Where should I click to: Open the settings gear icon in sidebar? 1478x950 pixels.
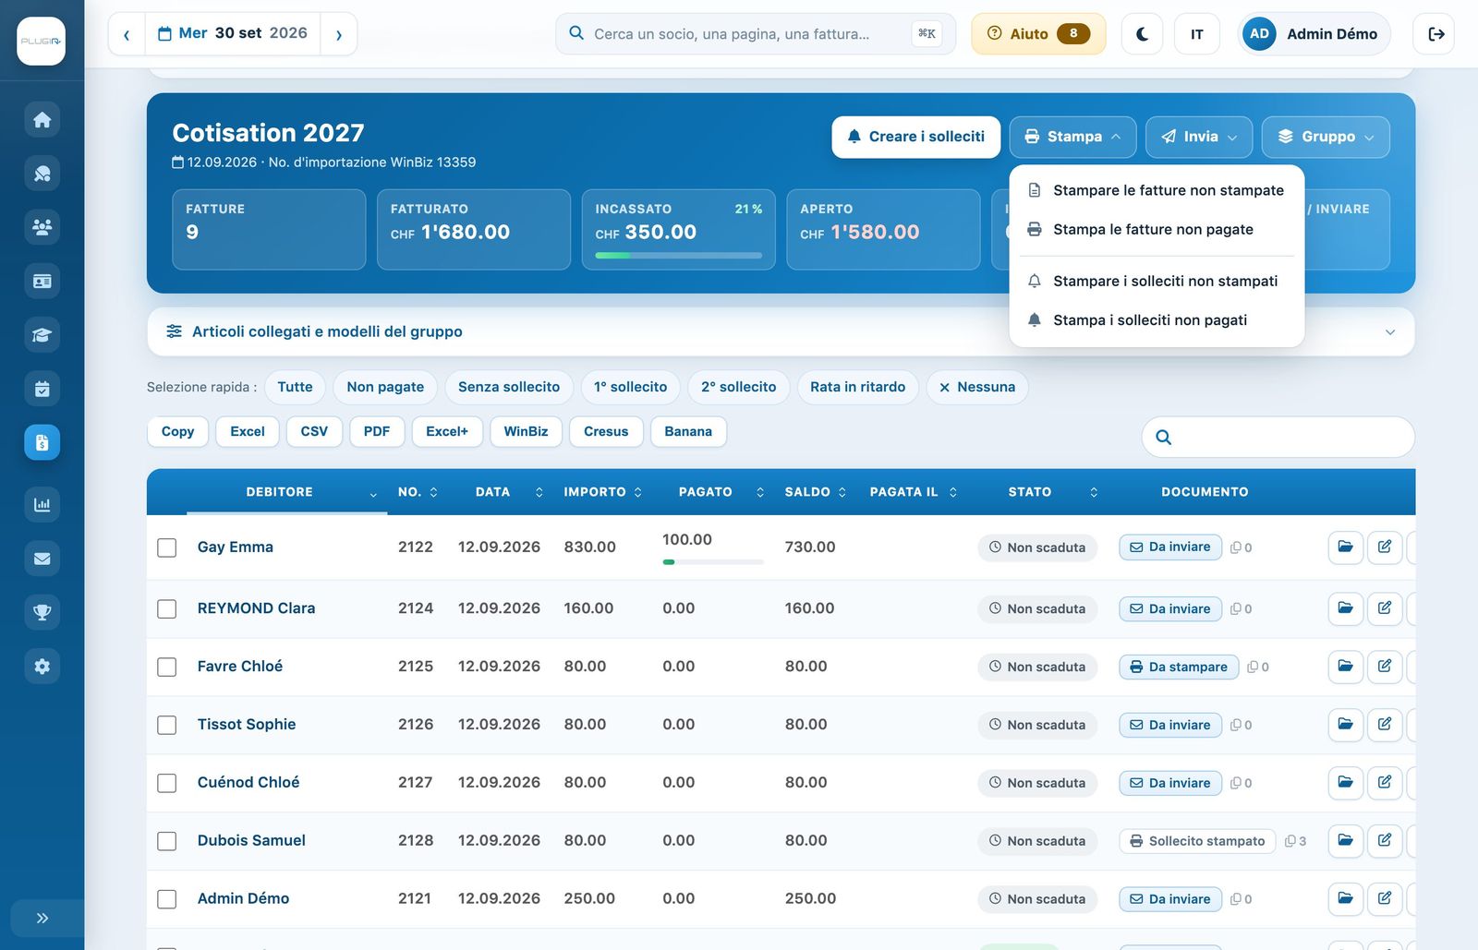coord(42,667)
